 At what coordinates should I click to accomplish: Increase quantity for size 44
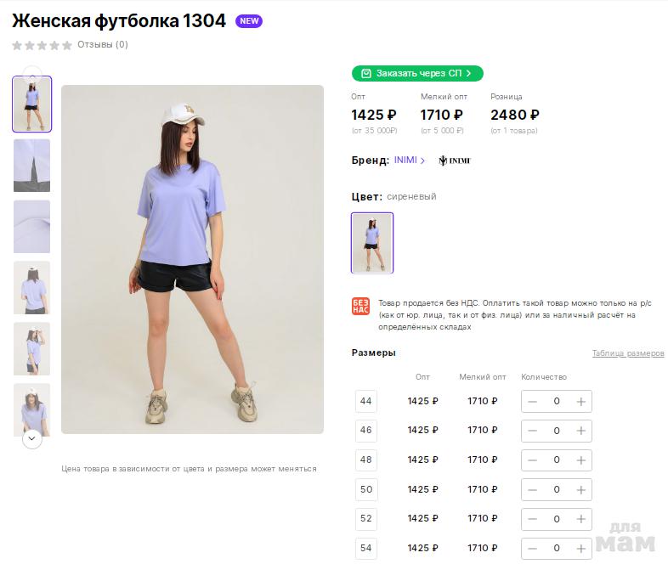[x=581, y=402]
